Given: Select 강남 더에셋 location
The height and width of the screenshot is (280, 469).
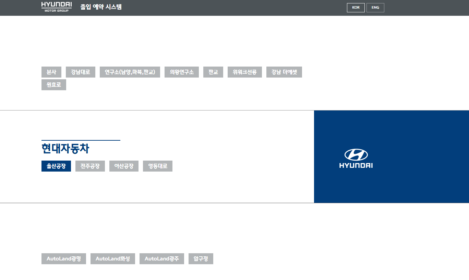Looking at the screenshot, I should click(284, 72).
